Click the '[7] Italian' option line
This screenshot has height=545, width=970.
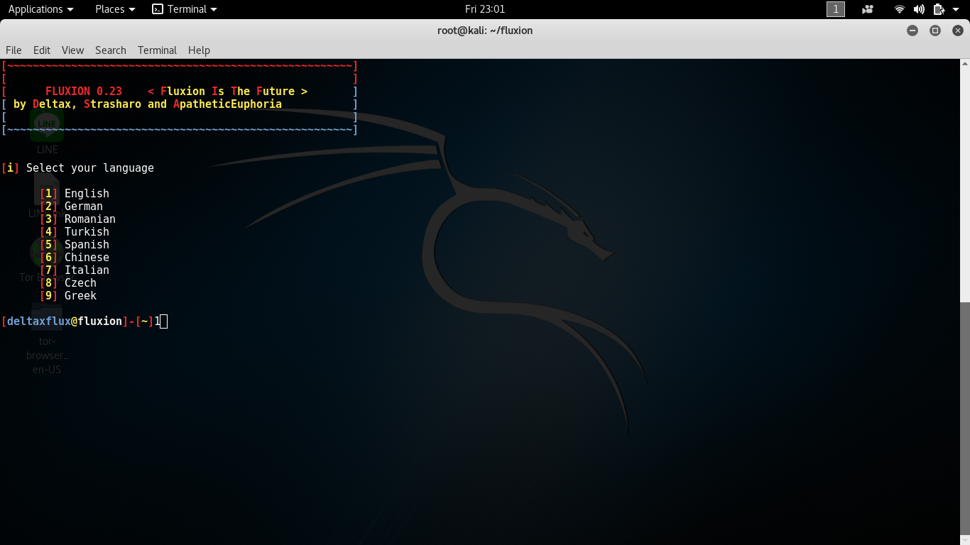[x=75, y=270]
